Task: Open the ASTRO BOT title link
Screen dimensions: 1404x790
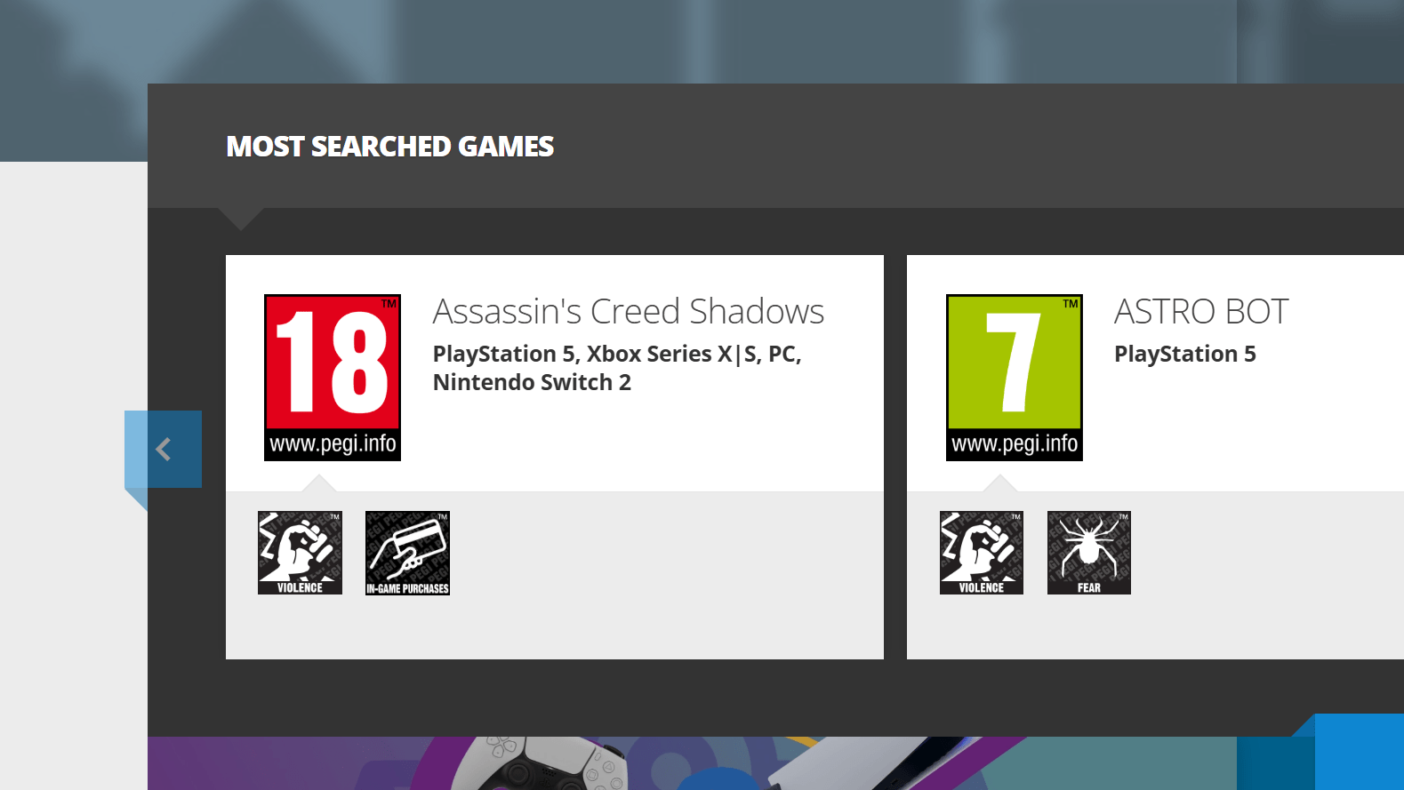Action: pyautogui.click(x=1200, y=312)
